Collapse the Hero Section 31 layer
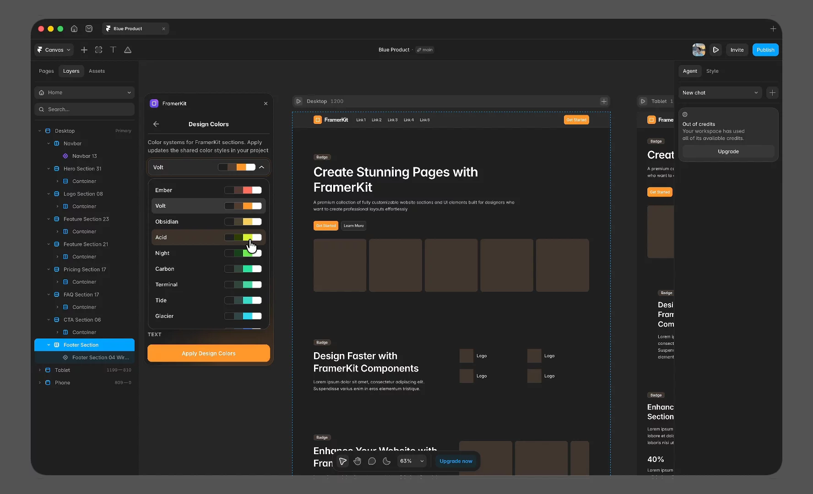This screenshot has height=494, width=813. (x=49, y=169)
